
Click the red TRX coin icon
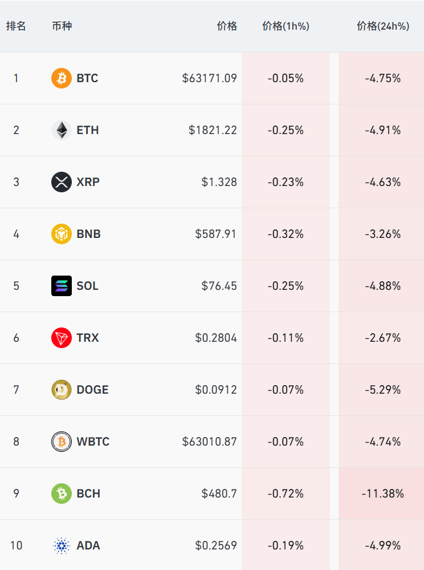pos(62,338)
